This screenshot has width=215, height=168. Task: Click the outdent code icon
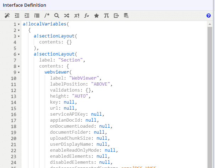[x=17, y=16]
